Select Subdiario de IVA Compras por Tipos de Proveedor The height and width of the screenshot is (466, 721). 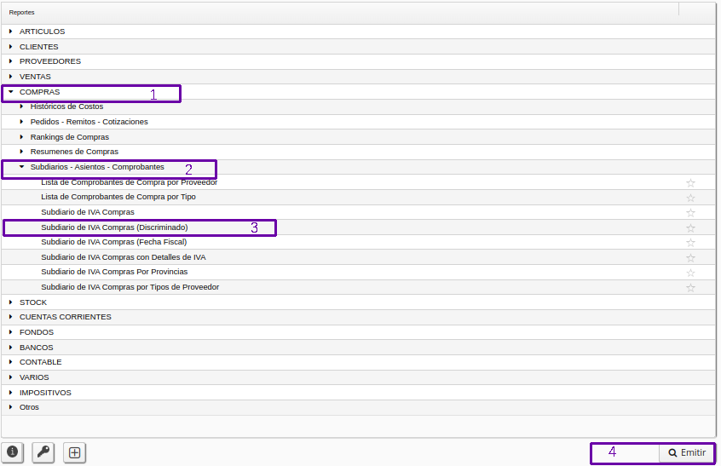click(x=130, y=287)
